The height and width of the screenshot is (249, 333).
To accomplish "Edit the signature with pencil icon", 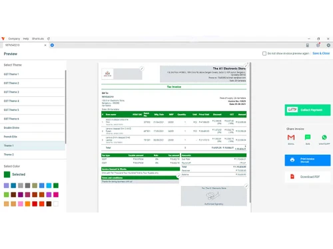I will click(x=246, y=186).
